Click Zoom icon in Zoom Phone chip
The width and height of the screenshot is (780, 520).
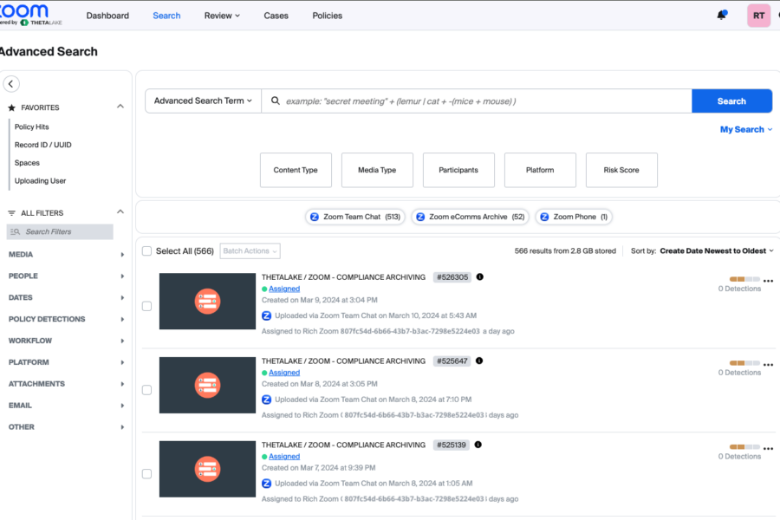(x=544, y=217)
